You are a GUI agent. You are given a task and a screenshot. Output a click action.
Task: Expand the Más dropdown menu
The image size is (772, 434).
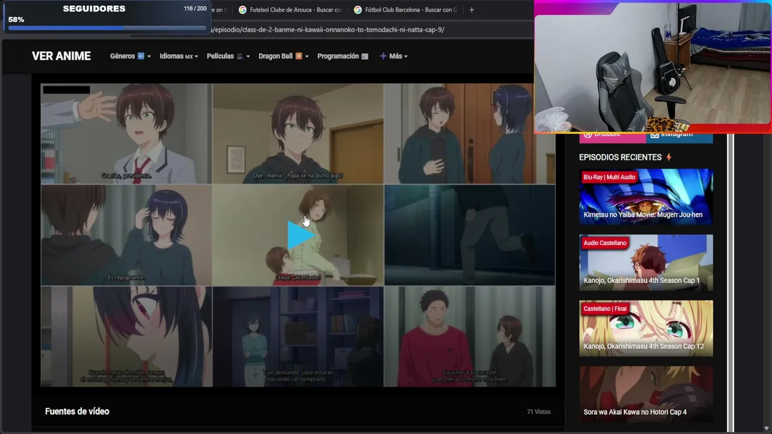point(393,56)
